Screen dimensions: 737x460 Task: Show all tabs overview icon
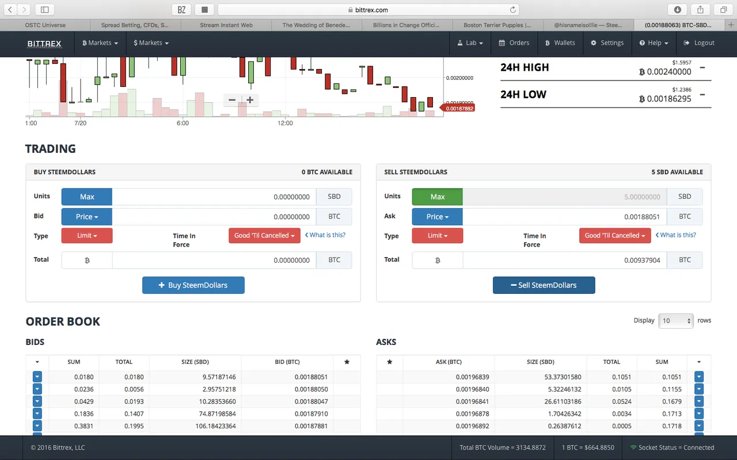click(723, 9)
